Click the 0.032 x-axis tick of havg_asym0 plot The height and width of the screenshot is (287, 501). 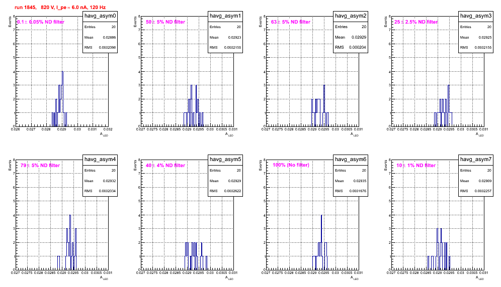tap(108, 129)
